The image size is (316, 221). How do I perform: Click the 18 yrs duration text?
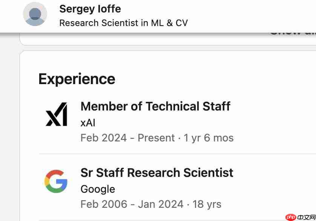207,204
